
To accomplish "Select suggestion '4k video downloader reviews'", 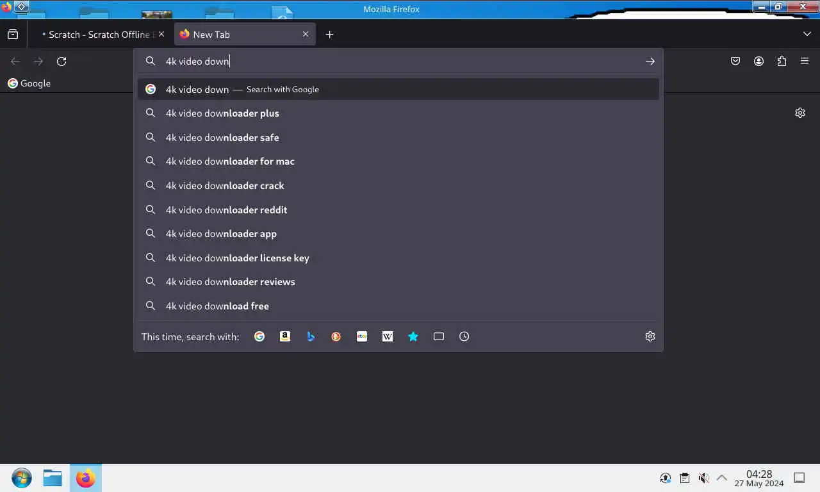I will pyautogui.click(x=398, y=282).
